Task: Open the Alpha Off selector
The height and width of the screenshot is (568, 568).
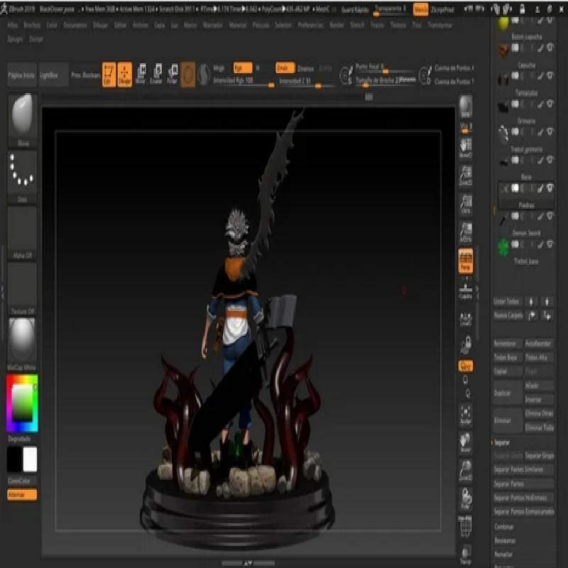Action: click(23, 231)
